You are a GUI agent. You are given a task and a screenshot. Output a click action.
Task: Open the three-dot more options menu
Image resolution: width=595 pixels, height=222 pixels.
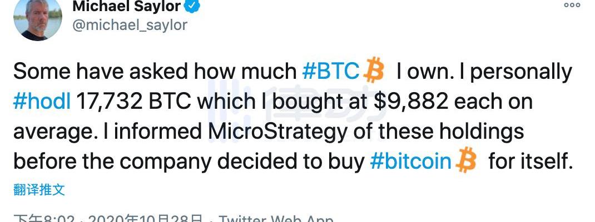(x=572, y=5)
